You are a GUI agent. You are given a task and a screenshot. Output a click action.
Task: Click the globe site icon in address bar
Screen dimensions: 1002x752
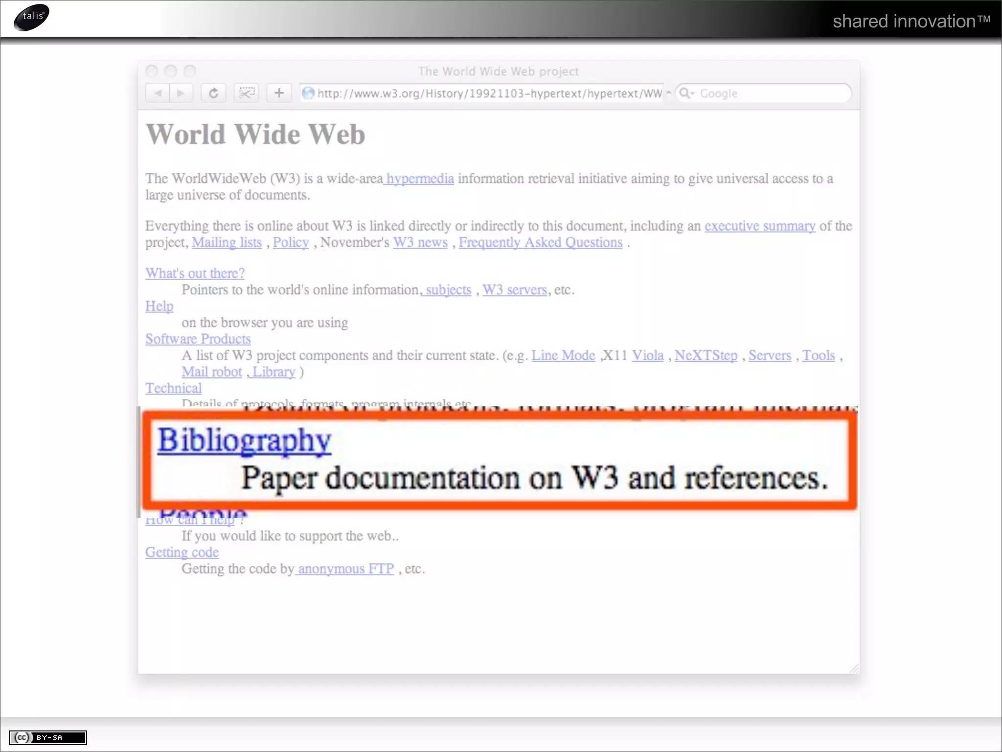[308, 93]
